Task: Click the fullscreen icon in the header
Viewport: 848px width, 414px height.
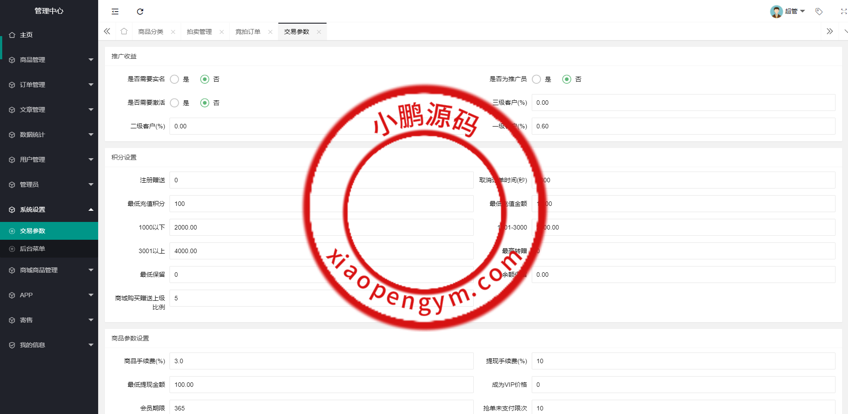Action: pyautogui.click(x=844, y=12)
